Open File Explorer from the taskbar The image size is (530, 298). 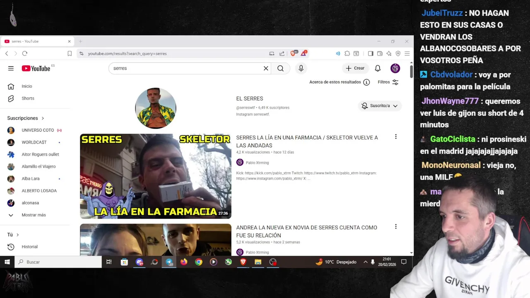(258, 262)
